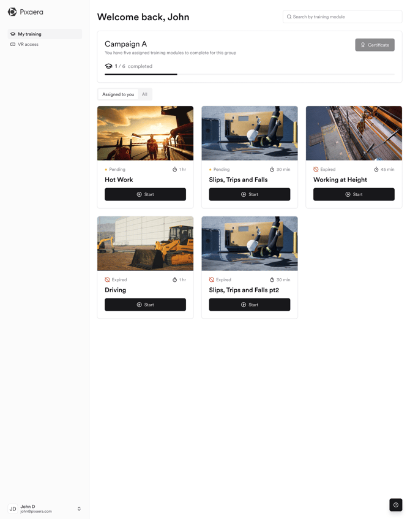Click the expired icon on Driving card
The width and height of the screenshot is (410, 519).
click(x=107, y=280)
